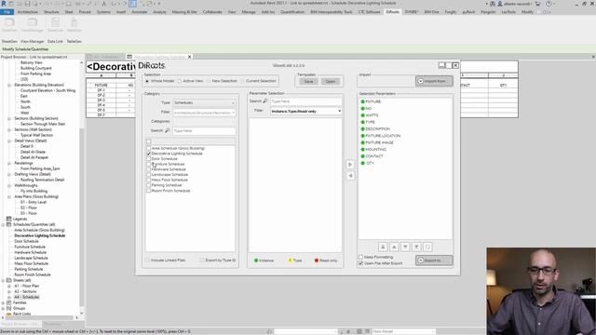Switch to Collaborate ribbon tab
This screenshot has width=596, height=335.
[212, 12]
